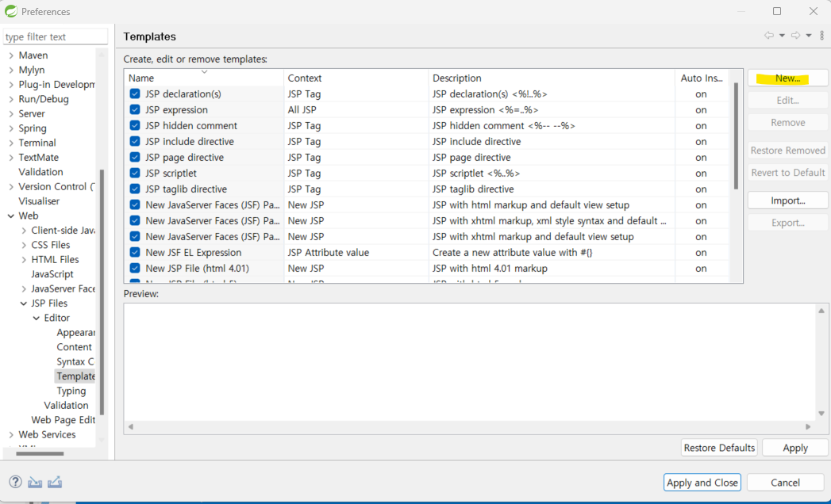The image size is (831, 504).
Task: Sort templates by the Description column header
Action: point(552,78)
